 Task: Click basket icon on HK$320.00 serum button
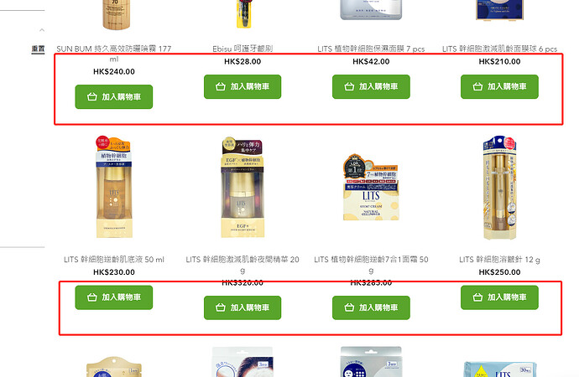[x=221, y=307]
